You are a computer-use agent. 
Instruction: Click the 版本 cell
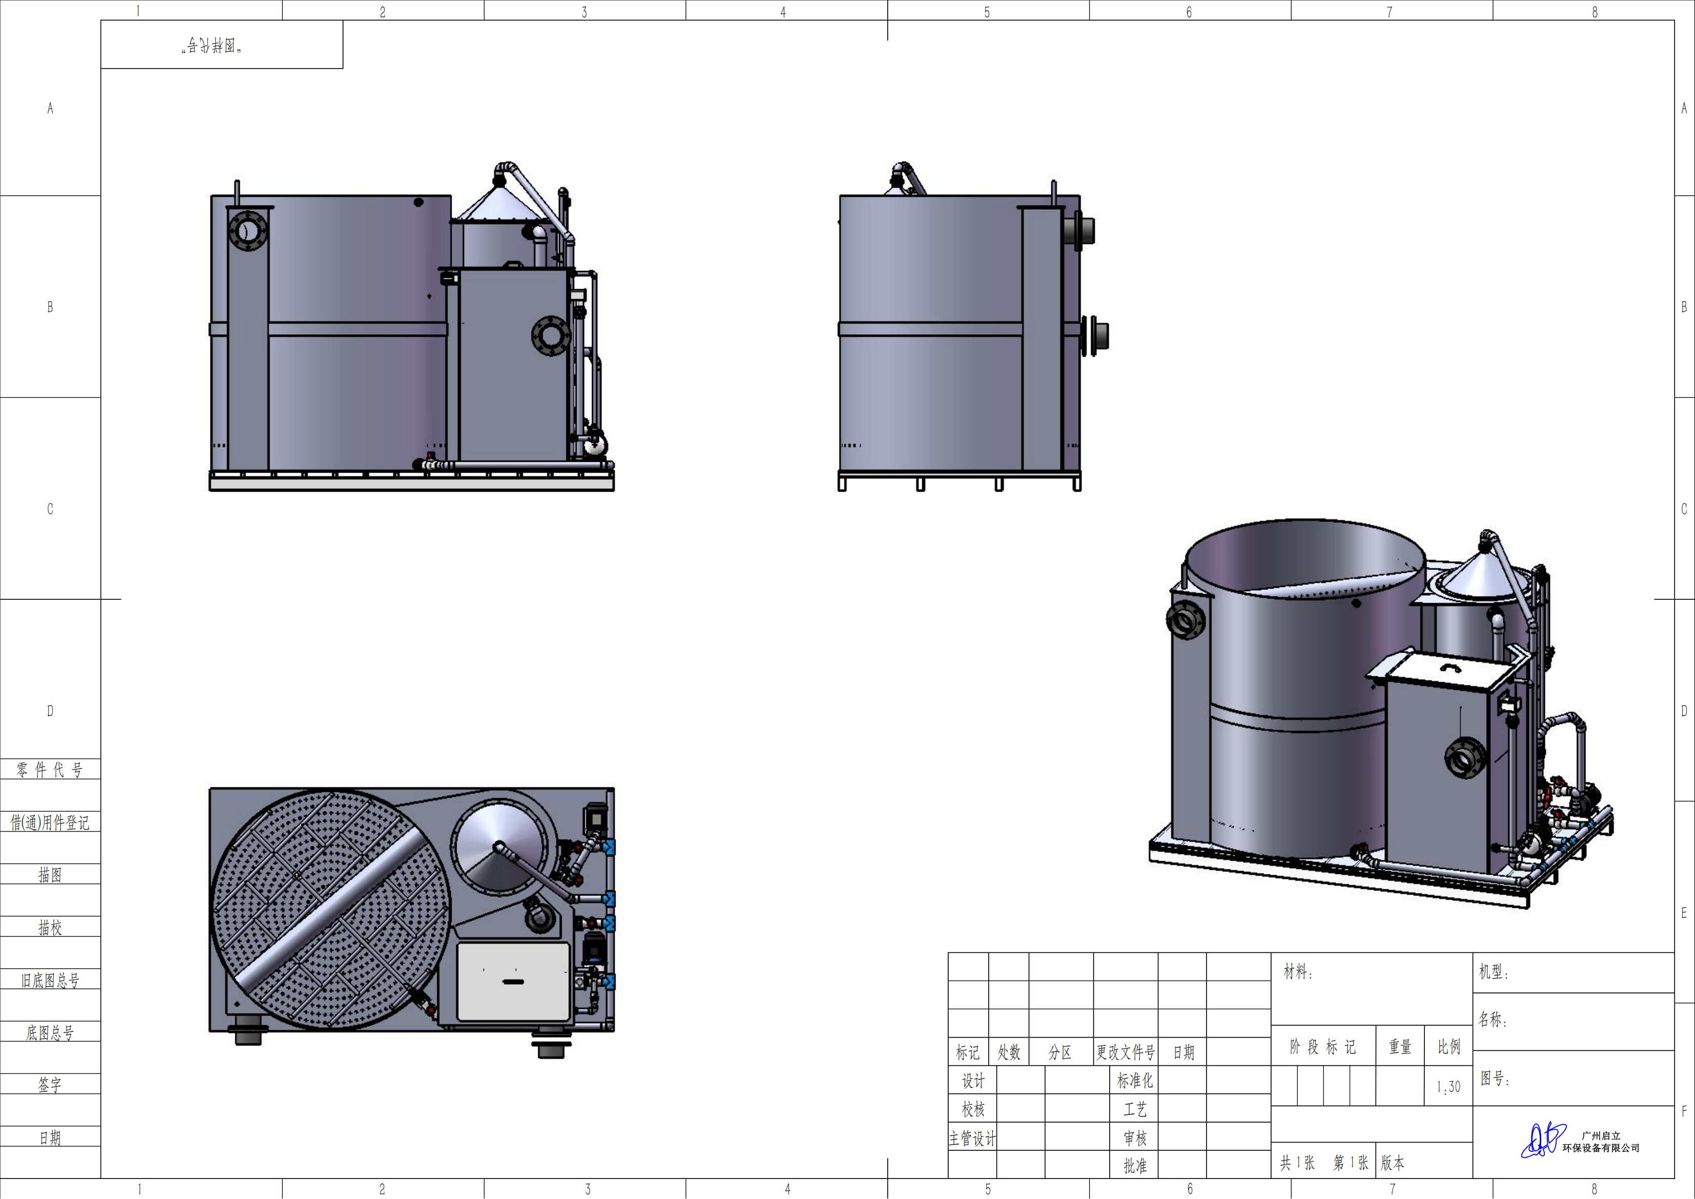[1425, 1161]
